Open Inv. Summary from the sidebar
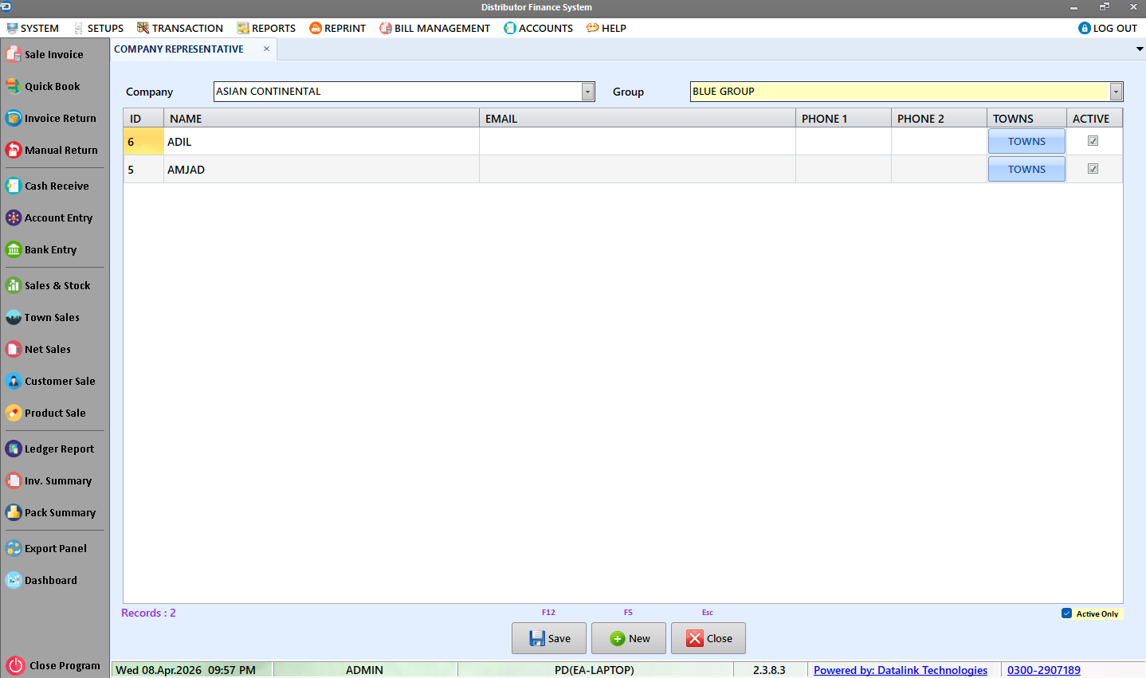Viewport: 1146px width, 678px height. [49, 480]
